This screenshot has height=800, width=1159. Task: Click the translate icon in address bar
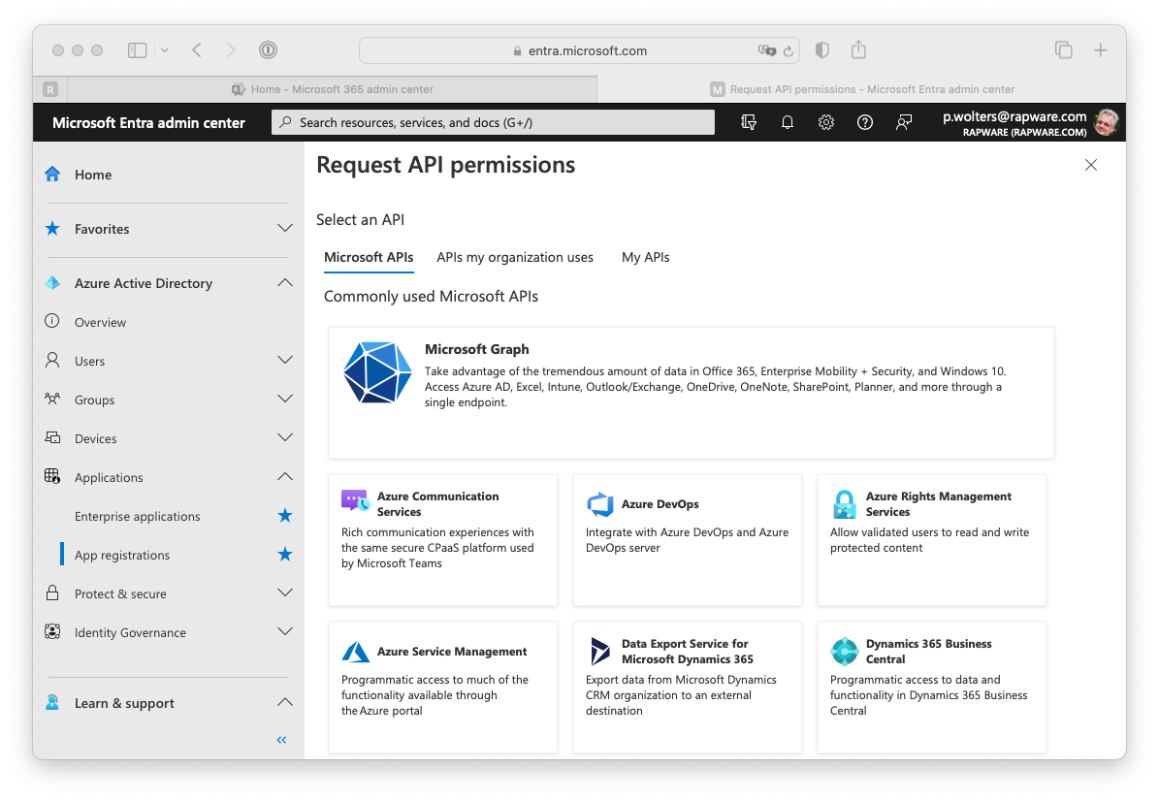click(766, 51)
